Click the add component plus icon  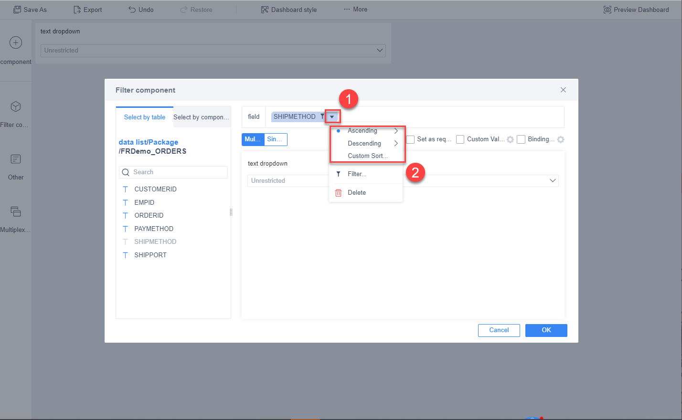tap(16, 42)
